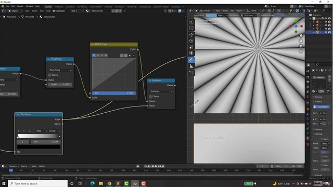Click the Blender icon in the taskbar

click(135, 183)
